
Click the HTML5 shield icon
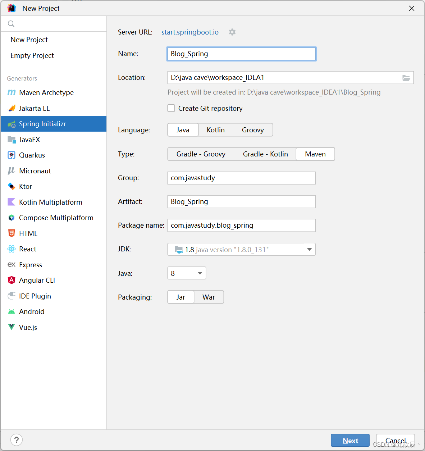pos(12,233)
